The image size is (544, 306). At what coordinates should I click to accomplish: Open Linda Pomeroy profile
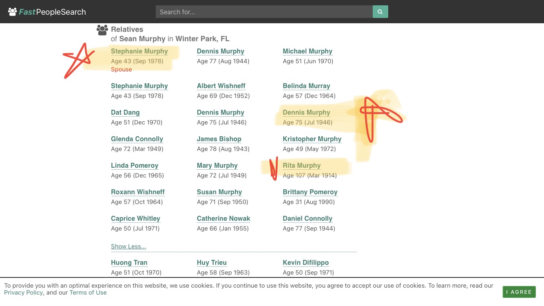135,165
